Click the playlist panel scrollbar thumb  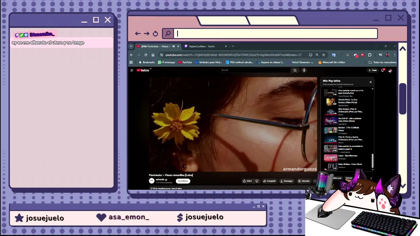(372, 161)
